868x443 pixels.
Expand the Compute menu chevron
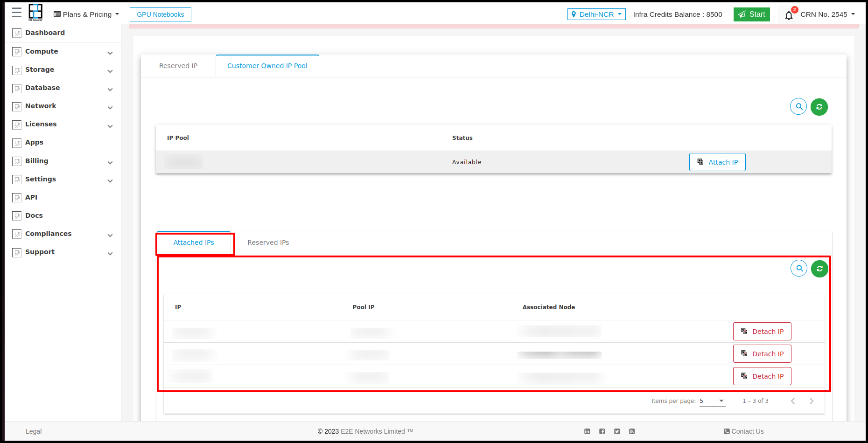click(x=110, y=53)
